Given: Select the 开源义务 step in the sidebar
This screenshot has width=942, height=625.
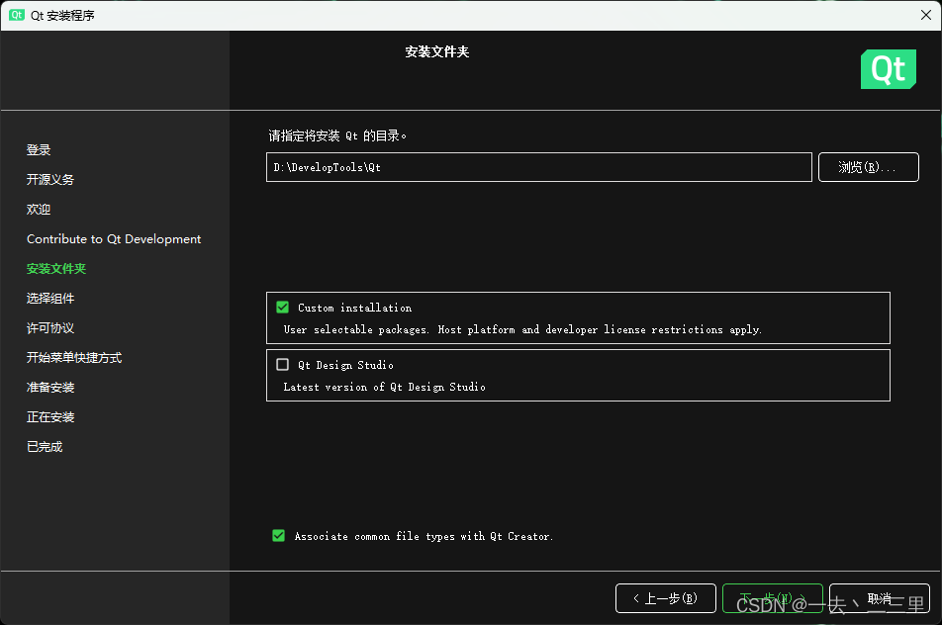Looking at the screenshot, I should 50,180.
